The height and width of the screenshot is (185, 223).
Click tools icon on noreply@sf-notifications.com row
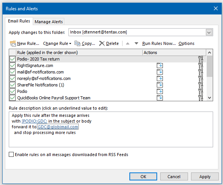click(x=201, y=78)
